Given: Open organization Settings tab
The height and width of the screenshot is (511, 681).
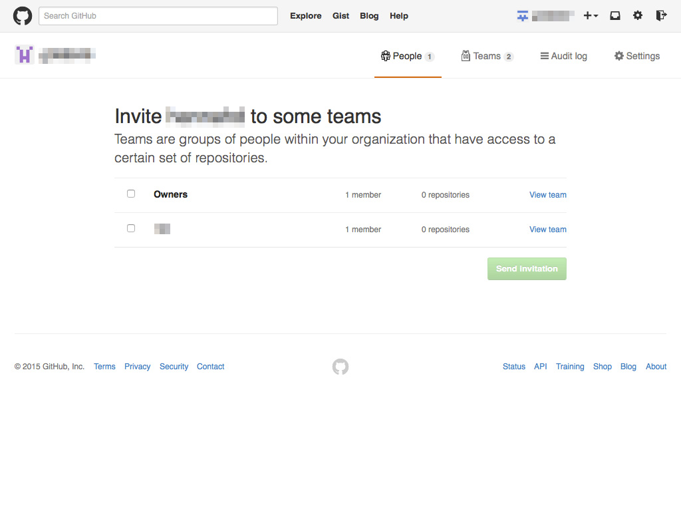Looking at the screenshot, I should point(636,57).
